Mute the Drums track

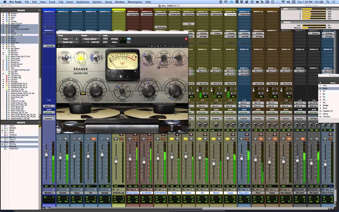(x=66, y=139)
